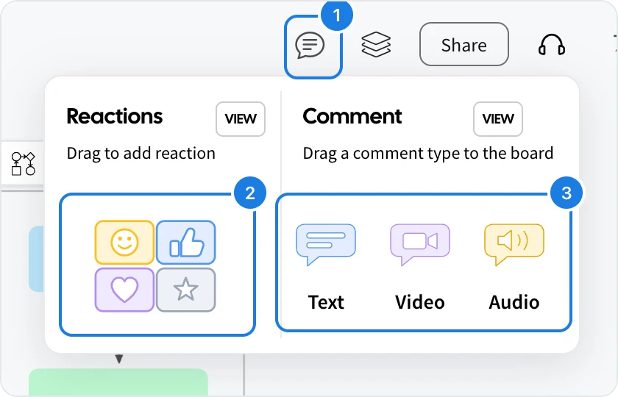Open the layers stack icon
618x397 pixels.
(x=376, y=45)
